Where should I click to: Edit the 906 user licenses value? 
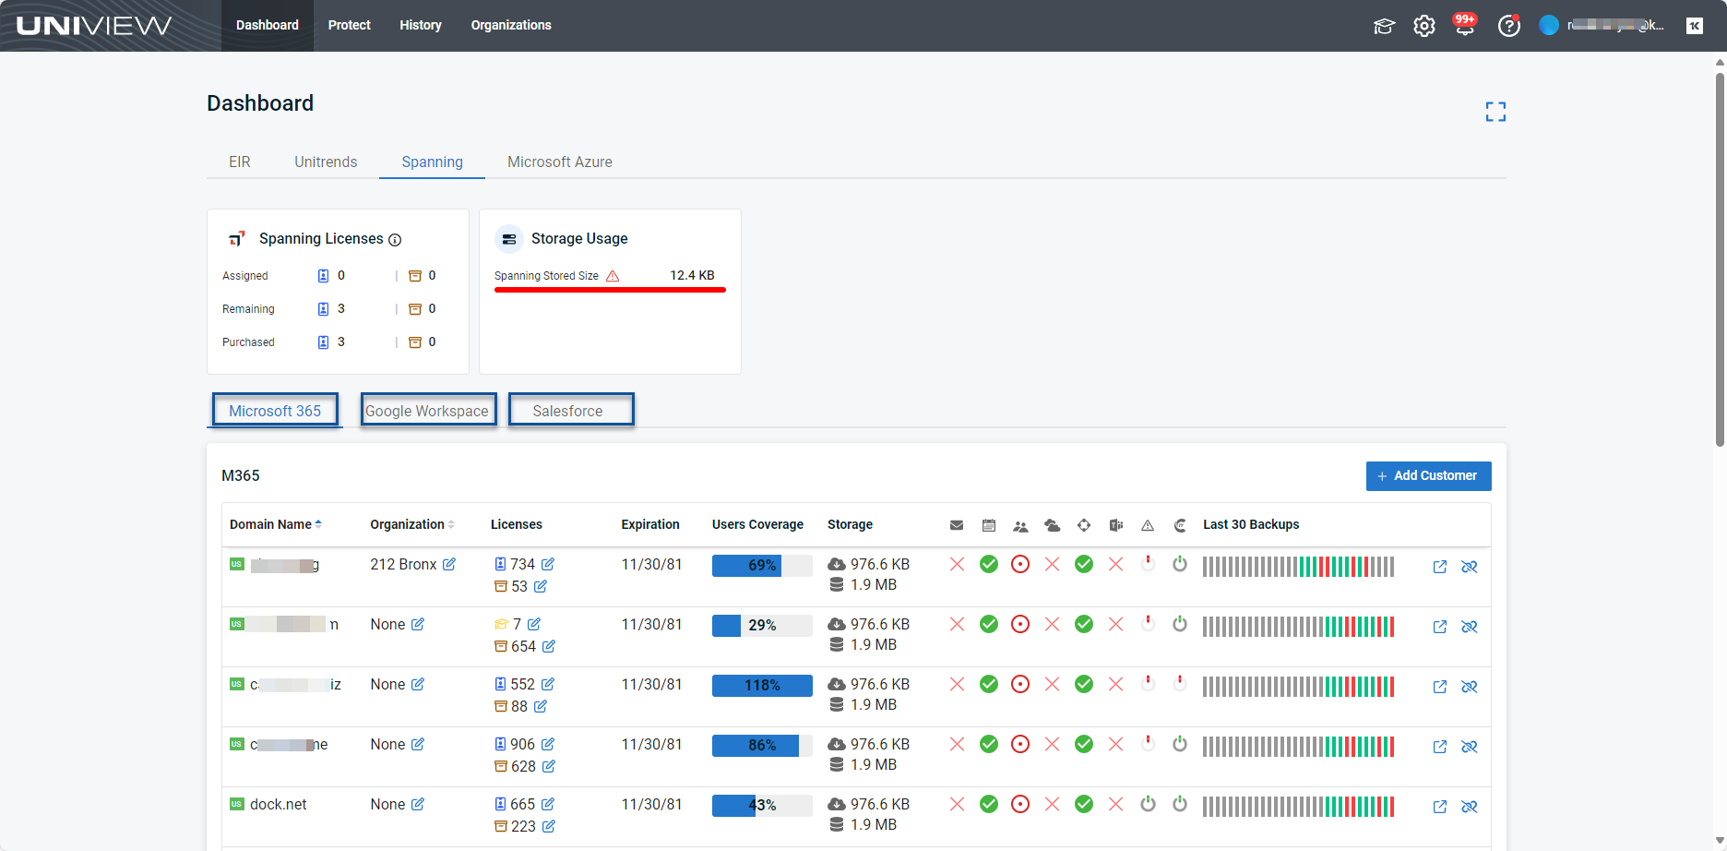tap(548, 744)
